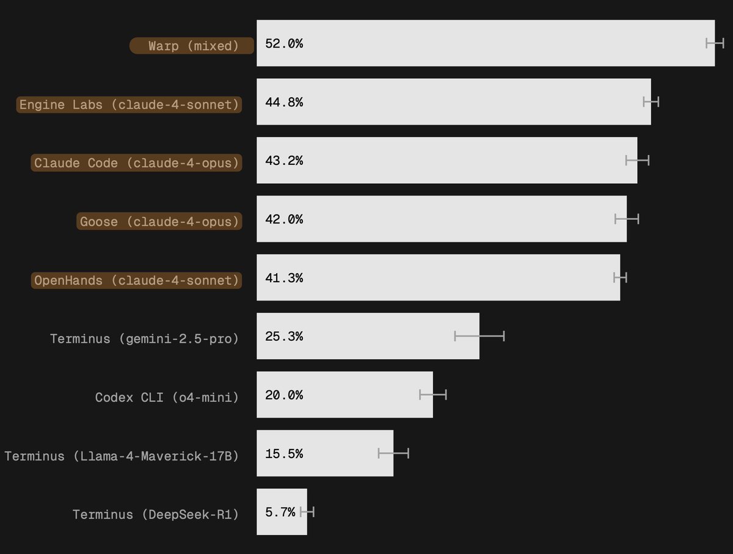Click the 43.2% percentage text

click(284, 161)
